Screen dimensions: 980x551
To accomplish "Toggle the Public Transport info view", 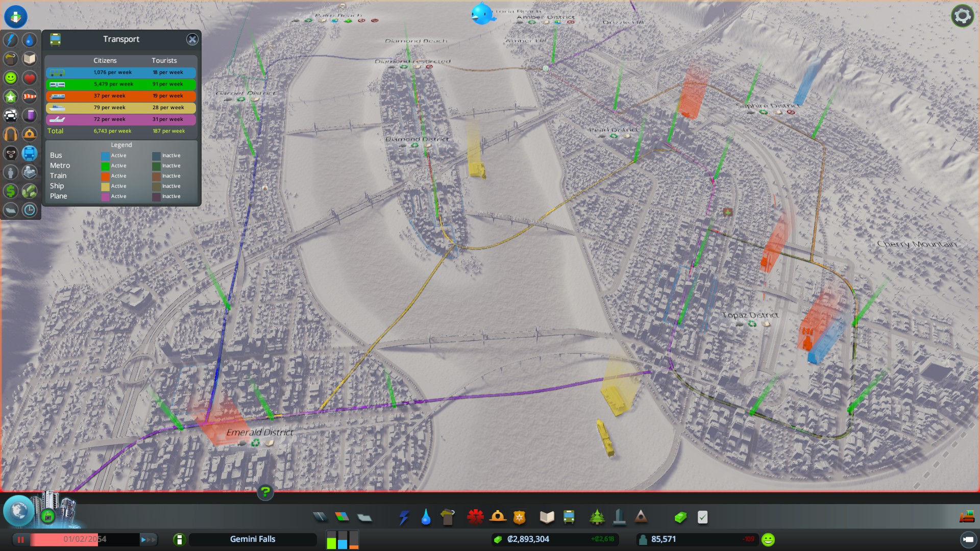I will tap(30, 153).
